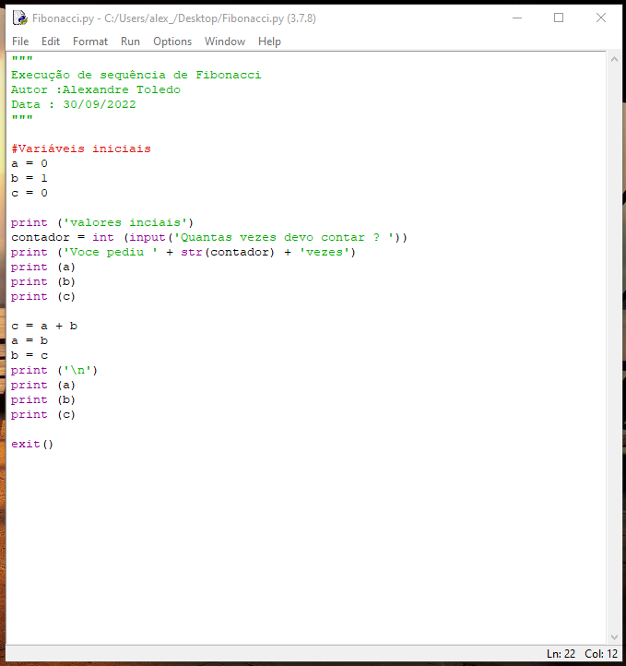Place cursor on the exit() line
626x666 pixels.
(32, 445)
